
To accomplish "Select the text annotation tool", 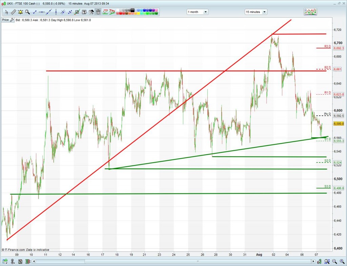I will [84, 12].
